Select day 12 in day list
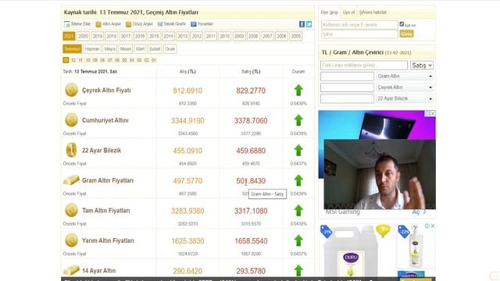Viewport: 500px width, 281px height. coord(73,60)
